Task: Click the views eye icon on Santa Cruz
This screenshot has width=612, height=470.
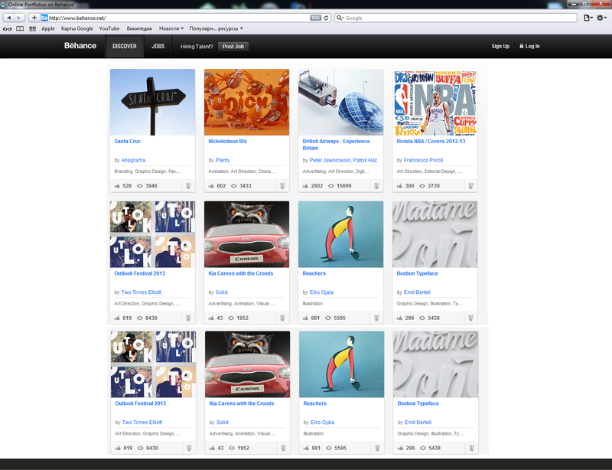Action: 140,186
